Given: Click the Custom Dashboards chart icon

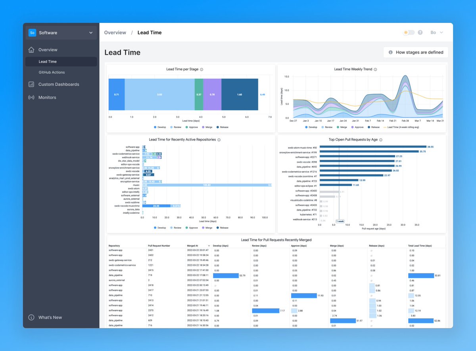Looking at the screenshot, I should tap(31, 84).
